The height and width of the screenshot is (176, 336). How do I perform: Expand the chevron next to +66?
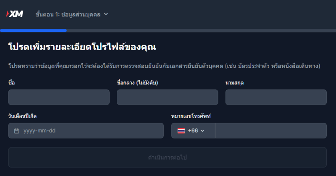click(x=202, y=131)
